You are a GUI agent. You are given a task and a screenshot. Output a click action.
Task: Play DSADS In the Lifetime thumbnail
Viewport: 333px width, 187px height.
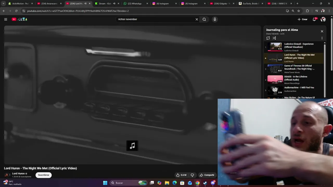(275, 80)
